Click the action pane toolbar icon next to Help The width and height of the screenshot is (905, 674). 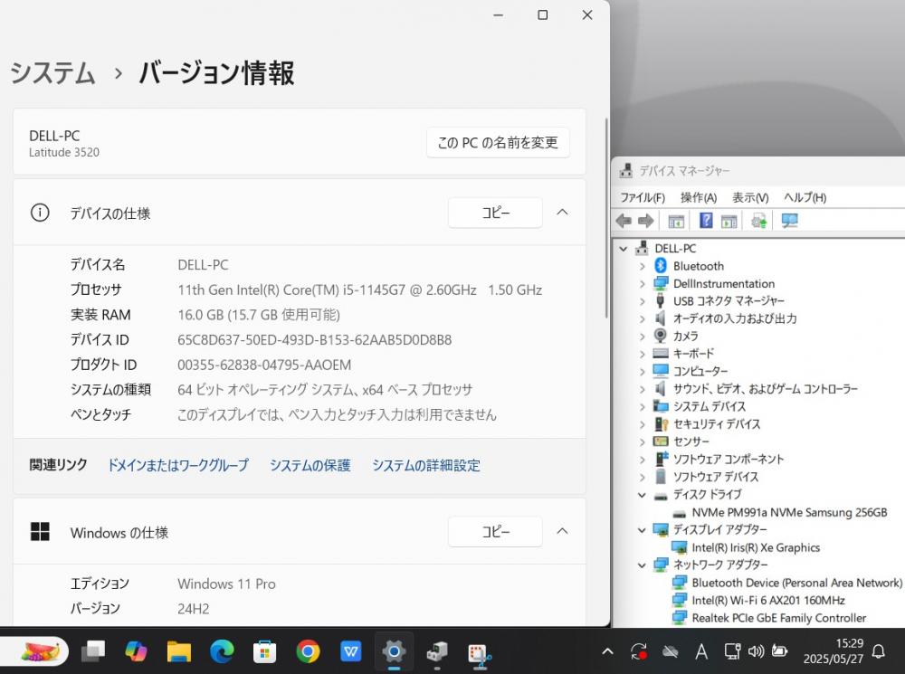click(x=729, y=221)
